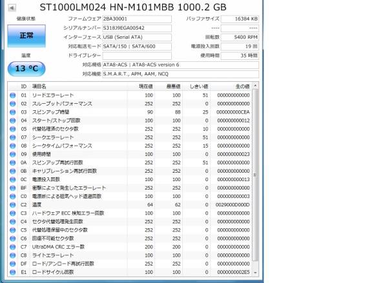The width and height of the screenshot is (387, 283).
Task: Click the blue status icon for ID C6
Action: click(x=12, y=239)
